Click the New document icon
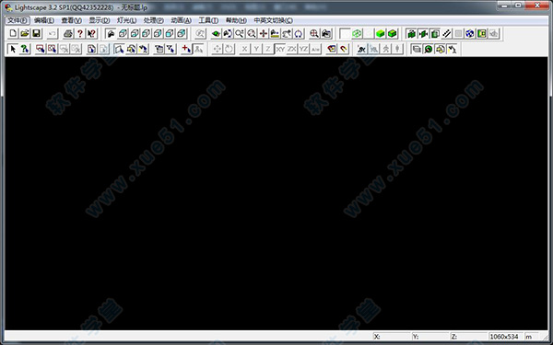Image resolution: width=553 pixels, height=345 pixels. coord(13,33)
